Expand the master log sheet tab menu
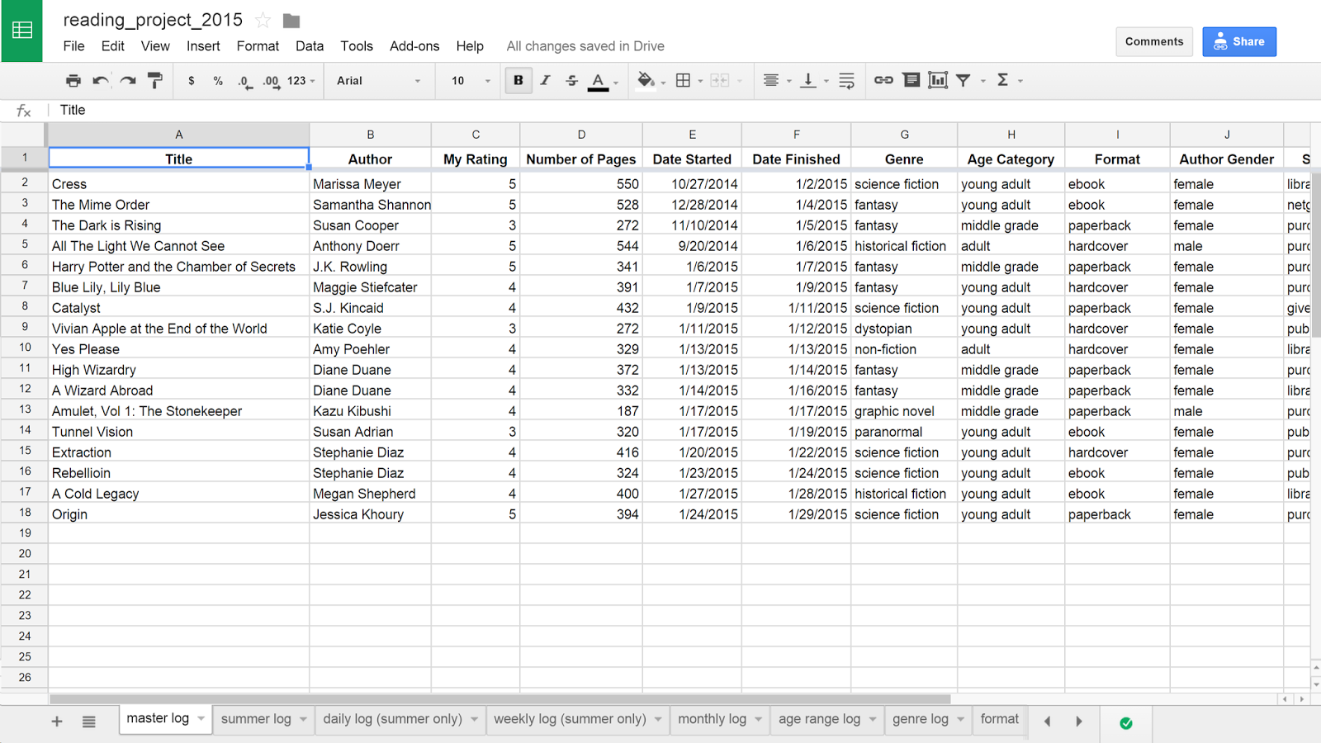The image size is (1321, 743). [201, 718]
